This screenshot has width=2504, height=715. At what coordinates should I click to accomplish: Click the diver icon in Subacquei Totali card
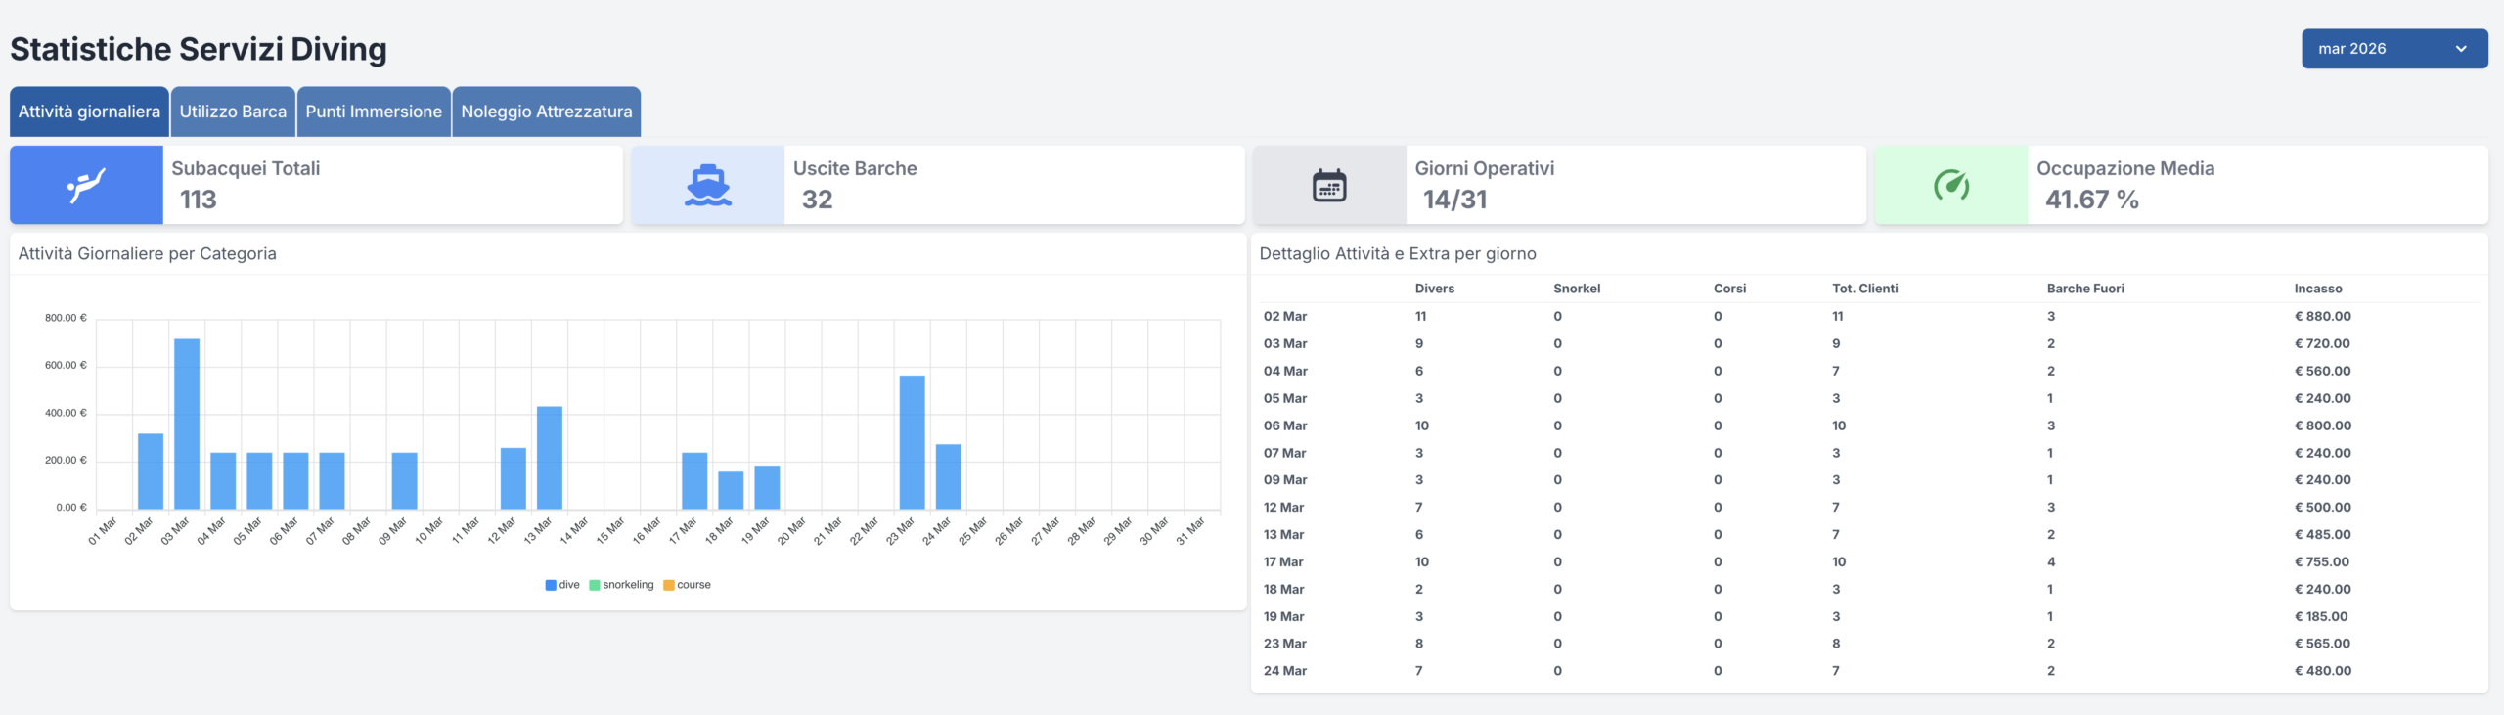(x=86, y=185)
